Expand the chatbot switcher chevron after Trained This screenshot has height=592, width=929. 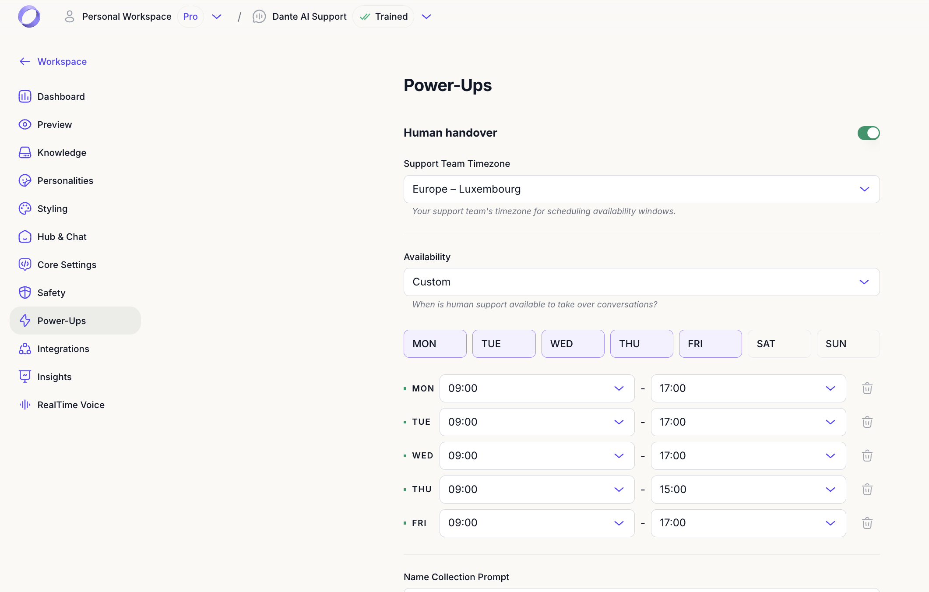(x=426, y=17)
